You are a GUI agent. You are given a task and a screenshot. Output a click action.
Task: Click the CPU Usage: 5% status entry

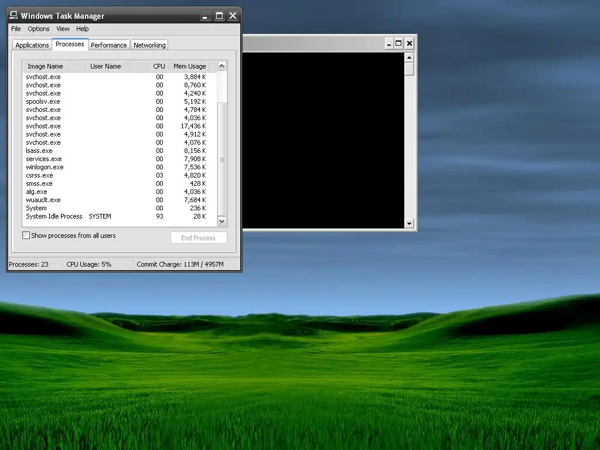click(x=89, y=264)
